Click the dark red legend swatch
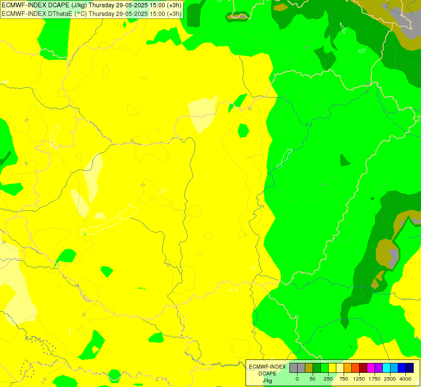 [363, 368]
